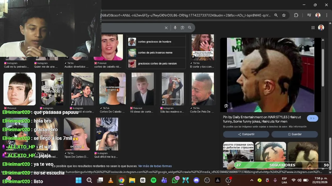332x186 pixels.
Task: Open the Google apps grid icon
Action: coord(313,28)
